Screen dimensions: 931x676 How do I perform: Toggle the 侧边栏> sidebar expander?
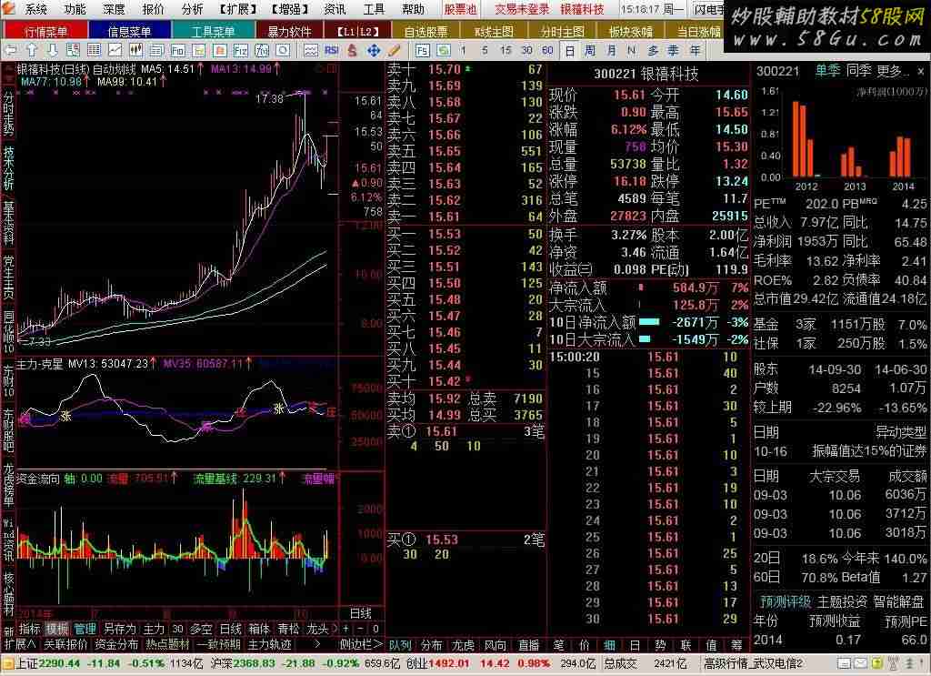point(360,644)
